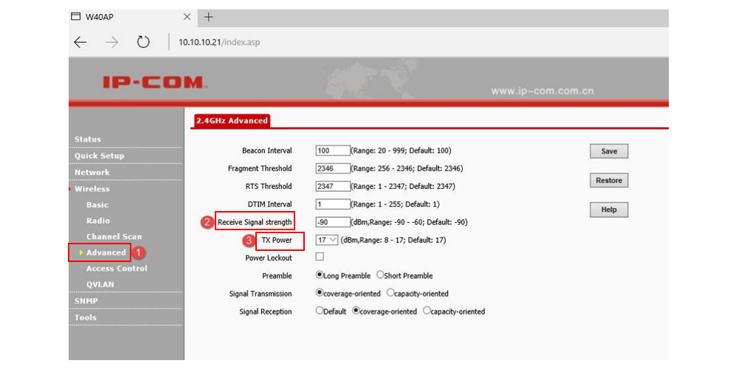Set Signal Transmission to capacity-oriented
The image size is (738, 369).
390,293
